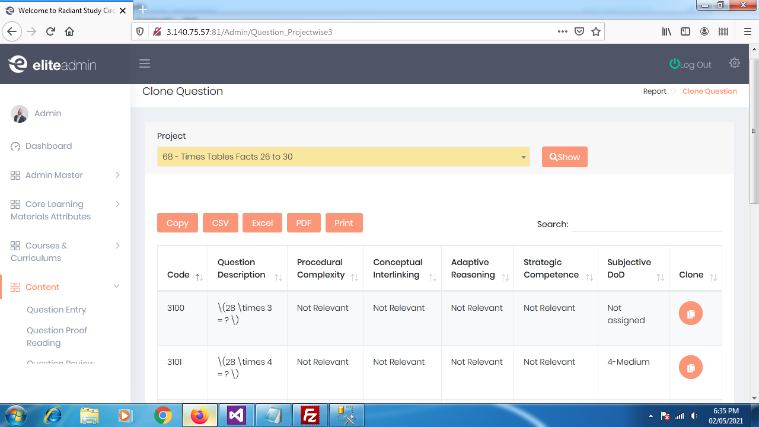
Task: Sort table by Code column
Action: (x=184, y=275)
